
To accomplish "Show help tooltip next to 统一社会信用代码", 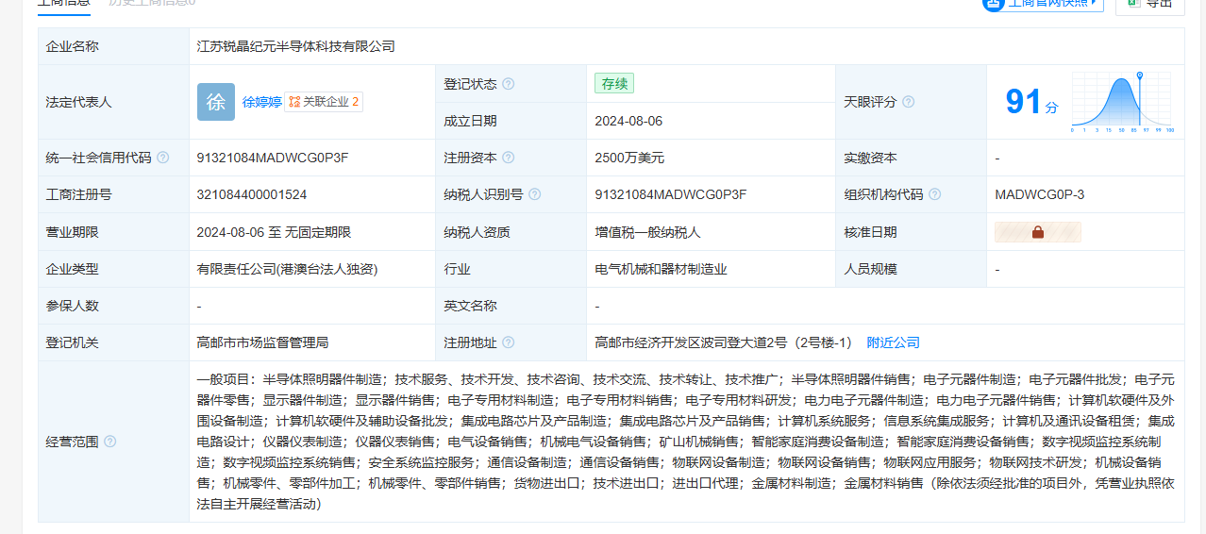I will pyautogui.click(x=162, y=158).
